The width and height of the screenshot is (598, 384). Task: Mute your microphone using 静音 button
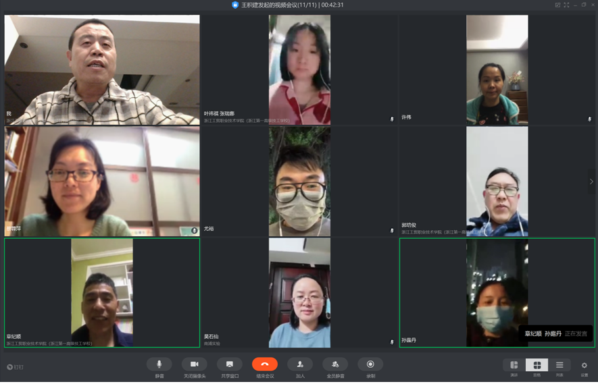pyautogui.click(x=159, y=364)
